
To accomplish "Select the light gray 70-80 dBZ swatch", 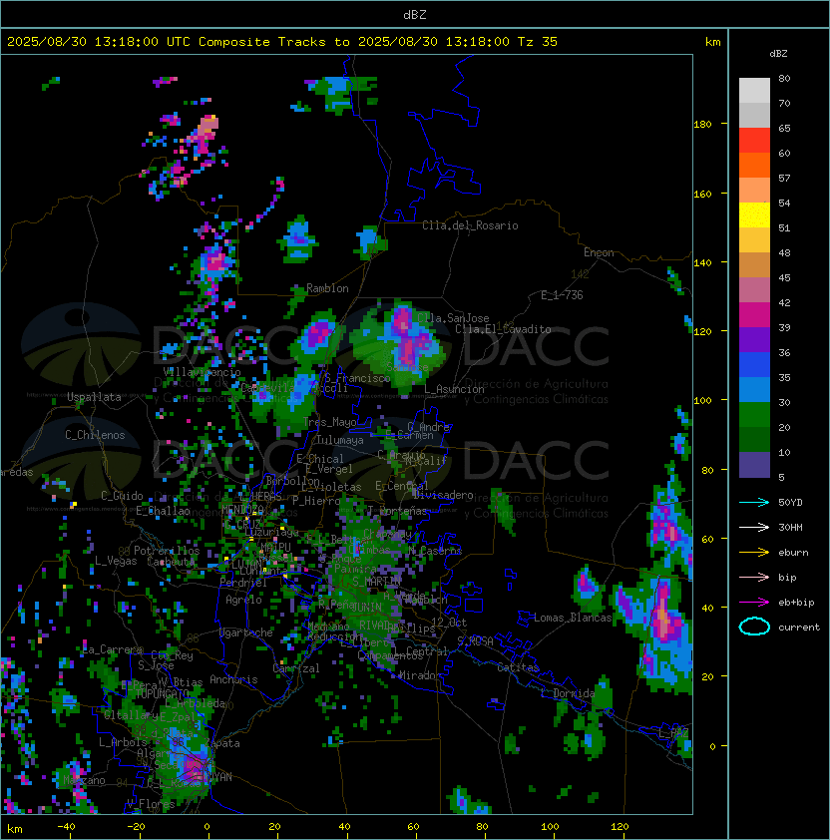I will [x=754, y=91].
